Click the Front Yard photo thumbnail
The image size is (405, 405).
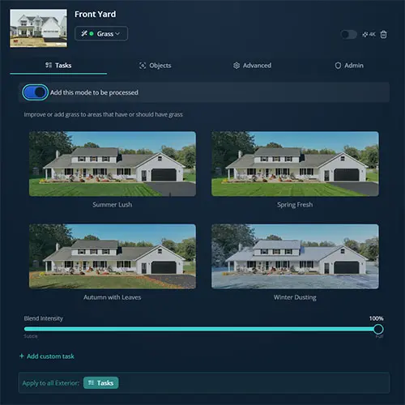pyautogui.click(x=39, y=28)
